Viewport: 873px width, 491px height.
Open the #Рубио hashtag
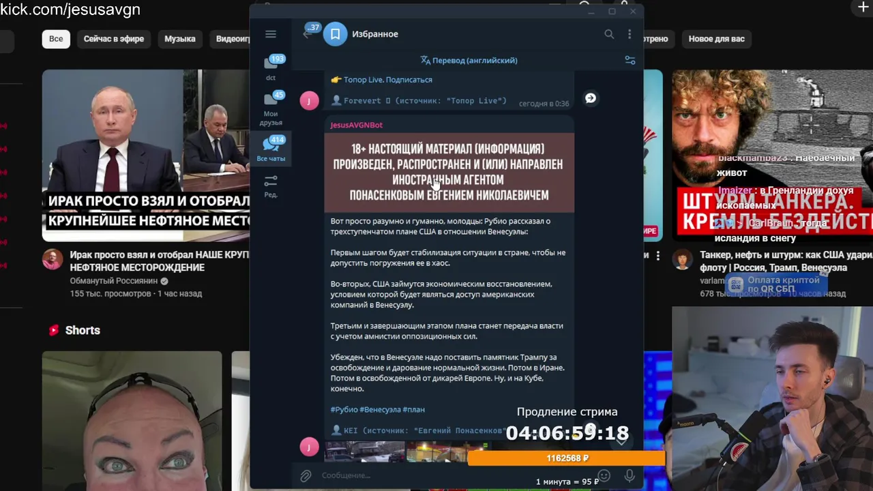[x=344, y=409]
